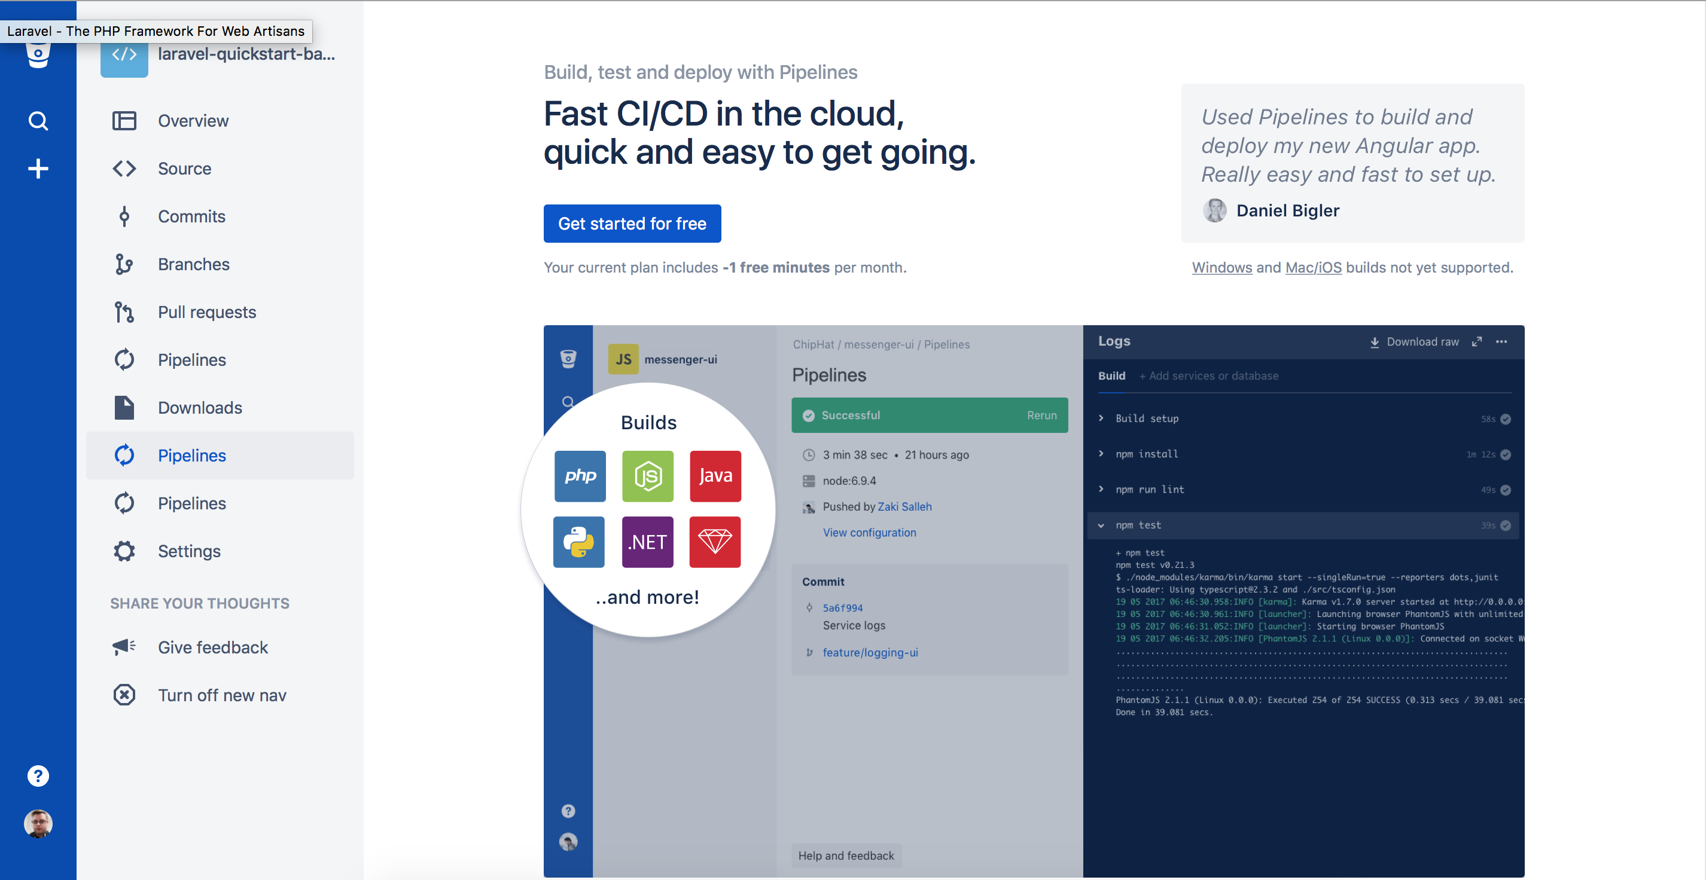Click the messenger-ui JS avatar
Image resolution: width=1706 pixels, height=880 pixels.
point(623,359)
